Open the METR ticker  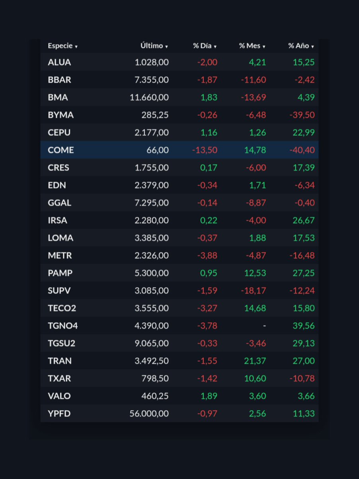60,255
